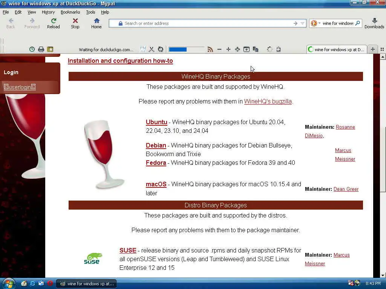Open the Downloads panel
386x289 pixels.
(x=374, y=23)
